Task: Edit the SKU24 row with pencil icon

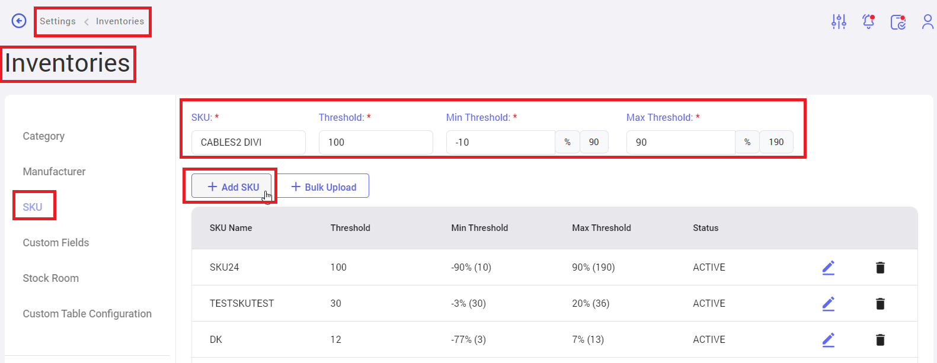Action: tap(829, 268)
